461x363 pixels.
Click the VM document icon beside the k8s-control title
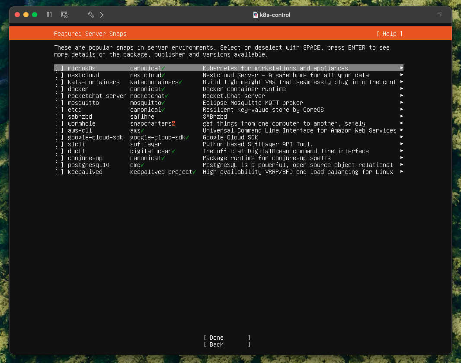[x=255, y=15]
